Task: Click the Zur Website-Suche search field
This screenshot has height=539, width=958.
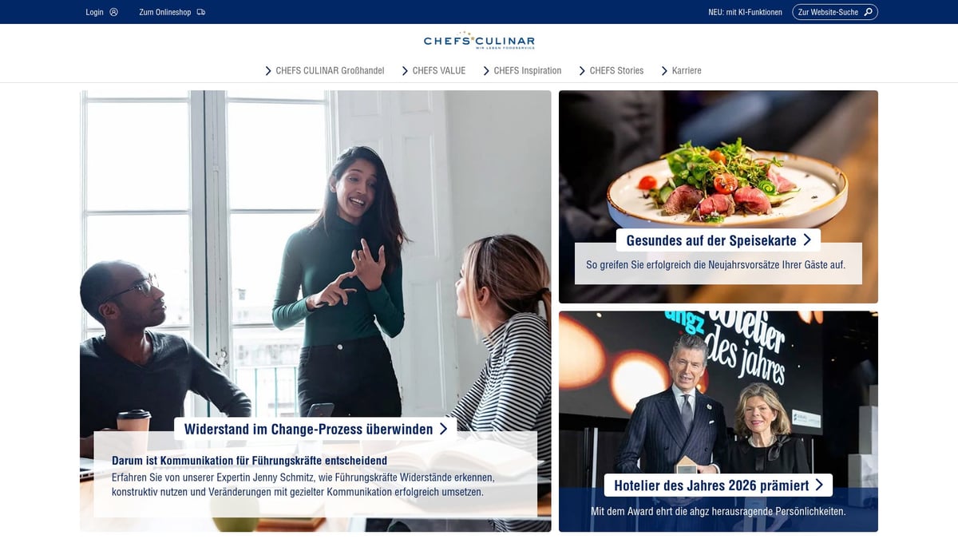Action: (835, 12)
